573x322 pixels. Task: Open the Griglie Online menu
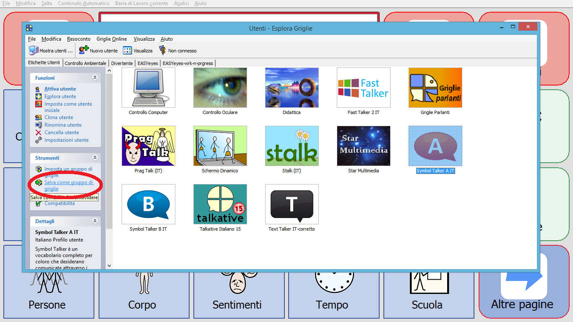[112, 39]
